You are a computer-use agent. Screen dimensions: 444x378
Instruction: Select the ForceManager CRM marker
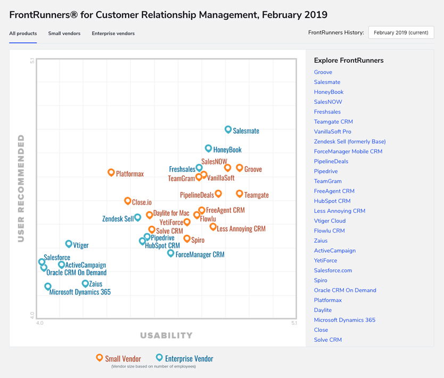(170, 253)
